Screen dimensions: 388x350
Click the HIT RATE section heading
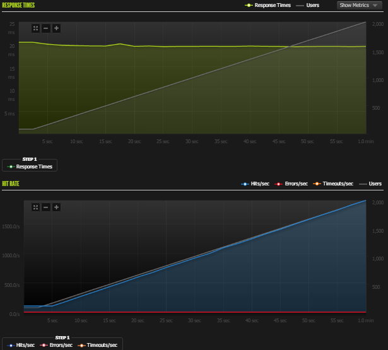click(11, 184)
